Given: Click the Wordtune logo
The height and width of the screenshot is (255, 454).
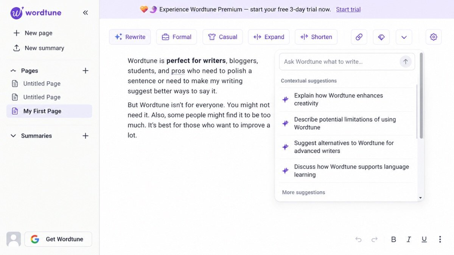Looking at the screenshot, I should tap(36, 13).
